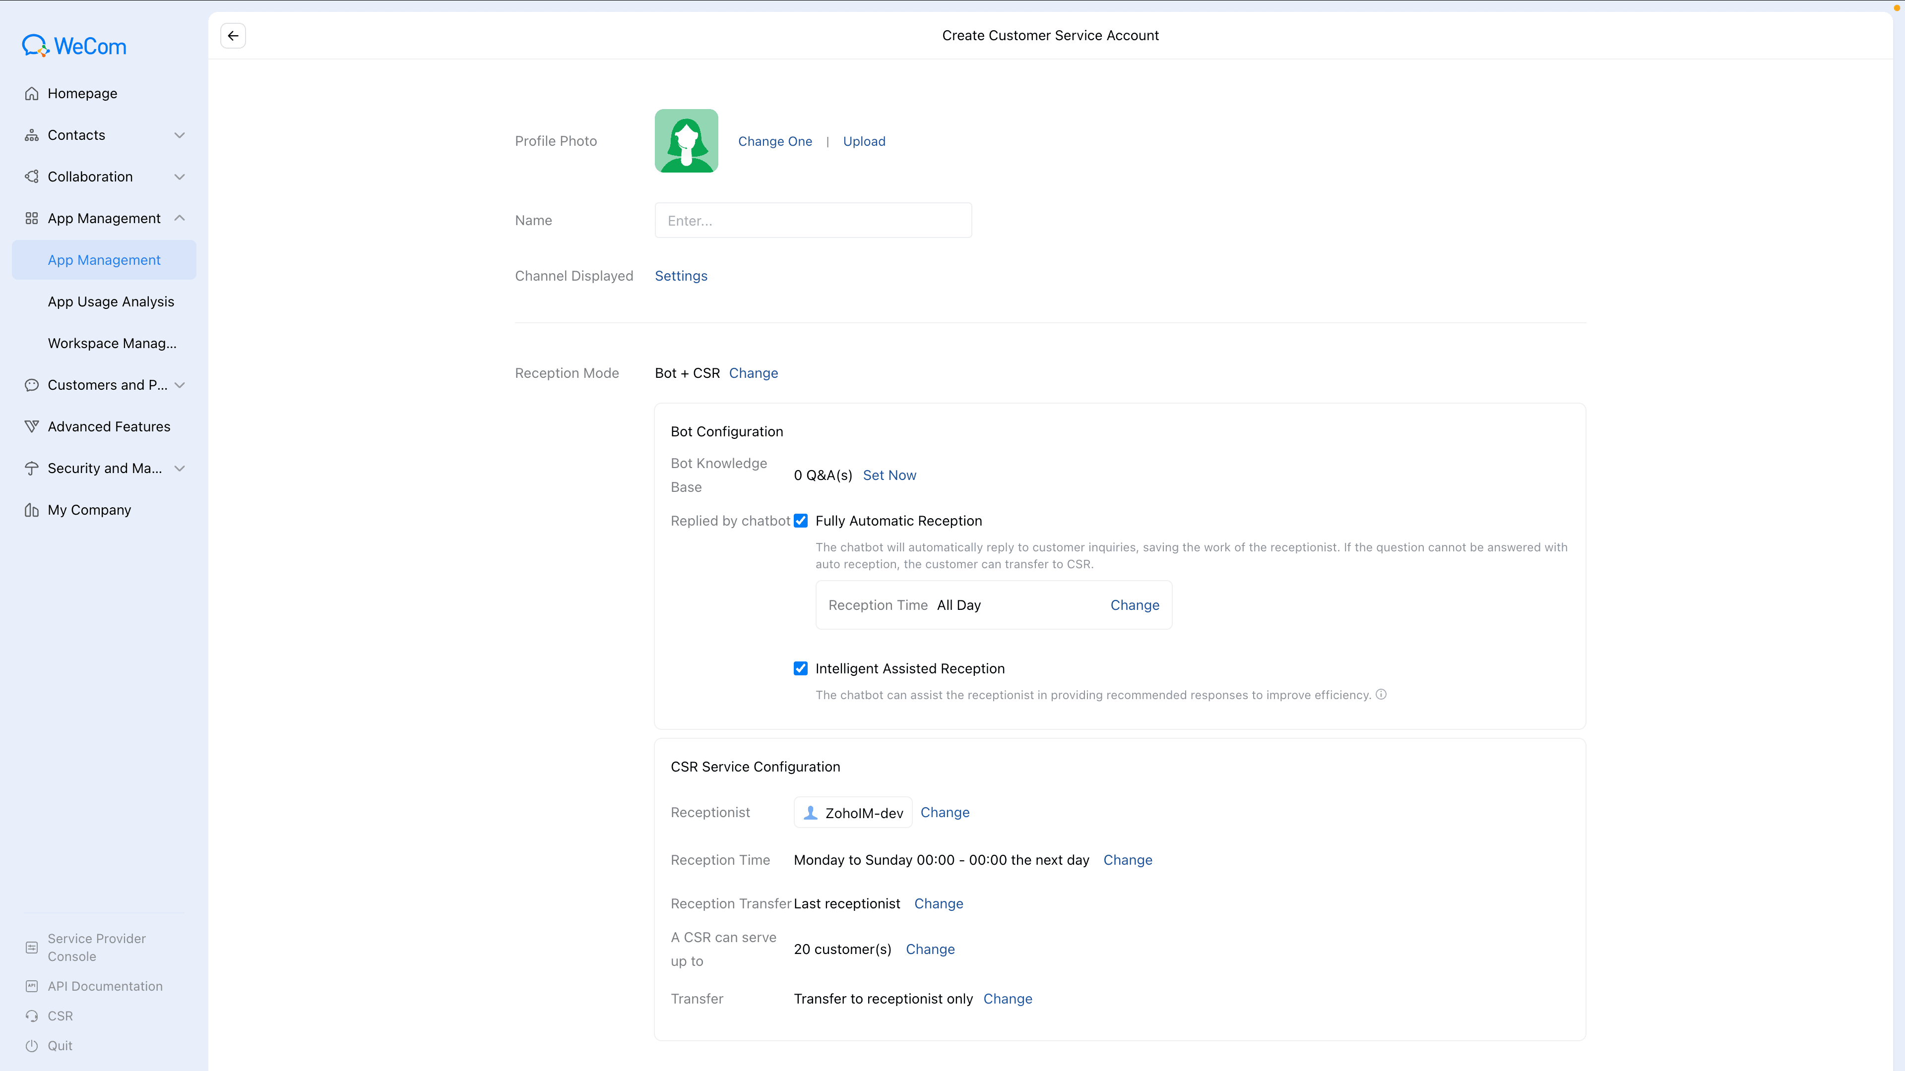The height and width of the screenshot is (1071, 1905).
Task: Open App Usage Analysis submenu item
Action: click(x=111, y=301)
